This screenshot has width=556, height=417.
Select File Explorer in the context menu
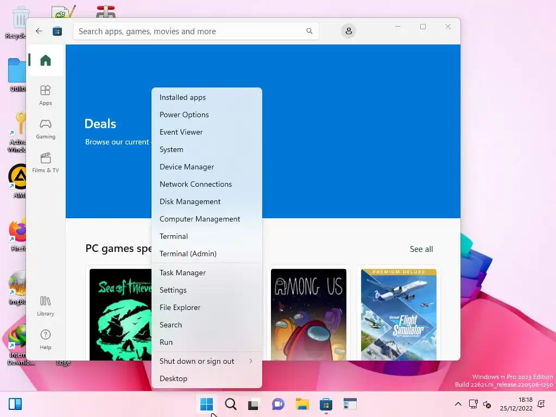click(x=207, y=307)
